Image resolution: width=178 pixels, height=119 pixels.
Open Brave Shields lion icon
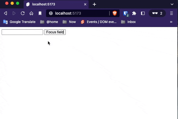115,13
